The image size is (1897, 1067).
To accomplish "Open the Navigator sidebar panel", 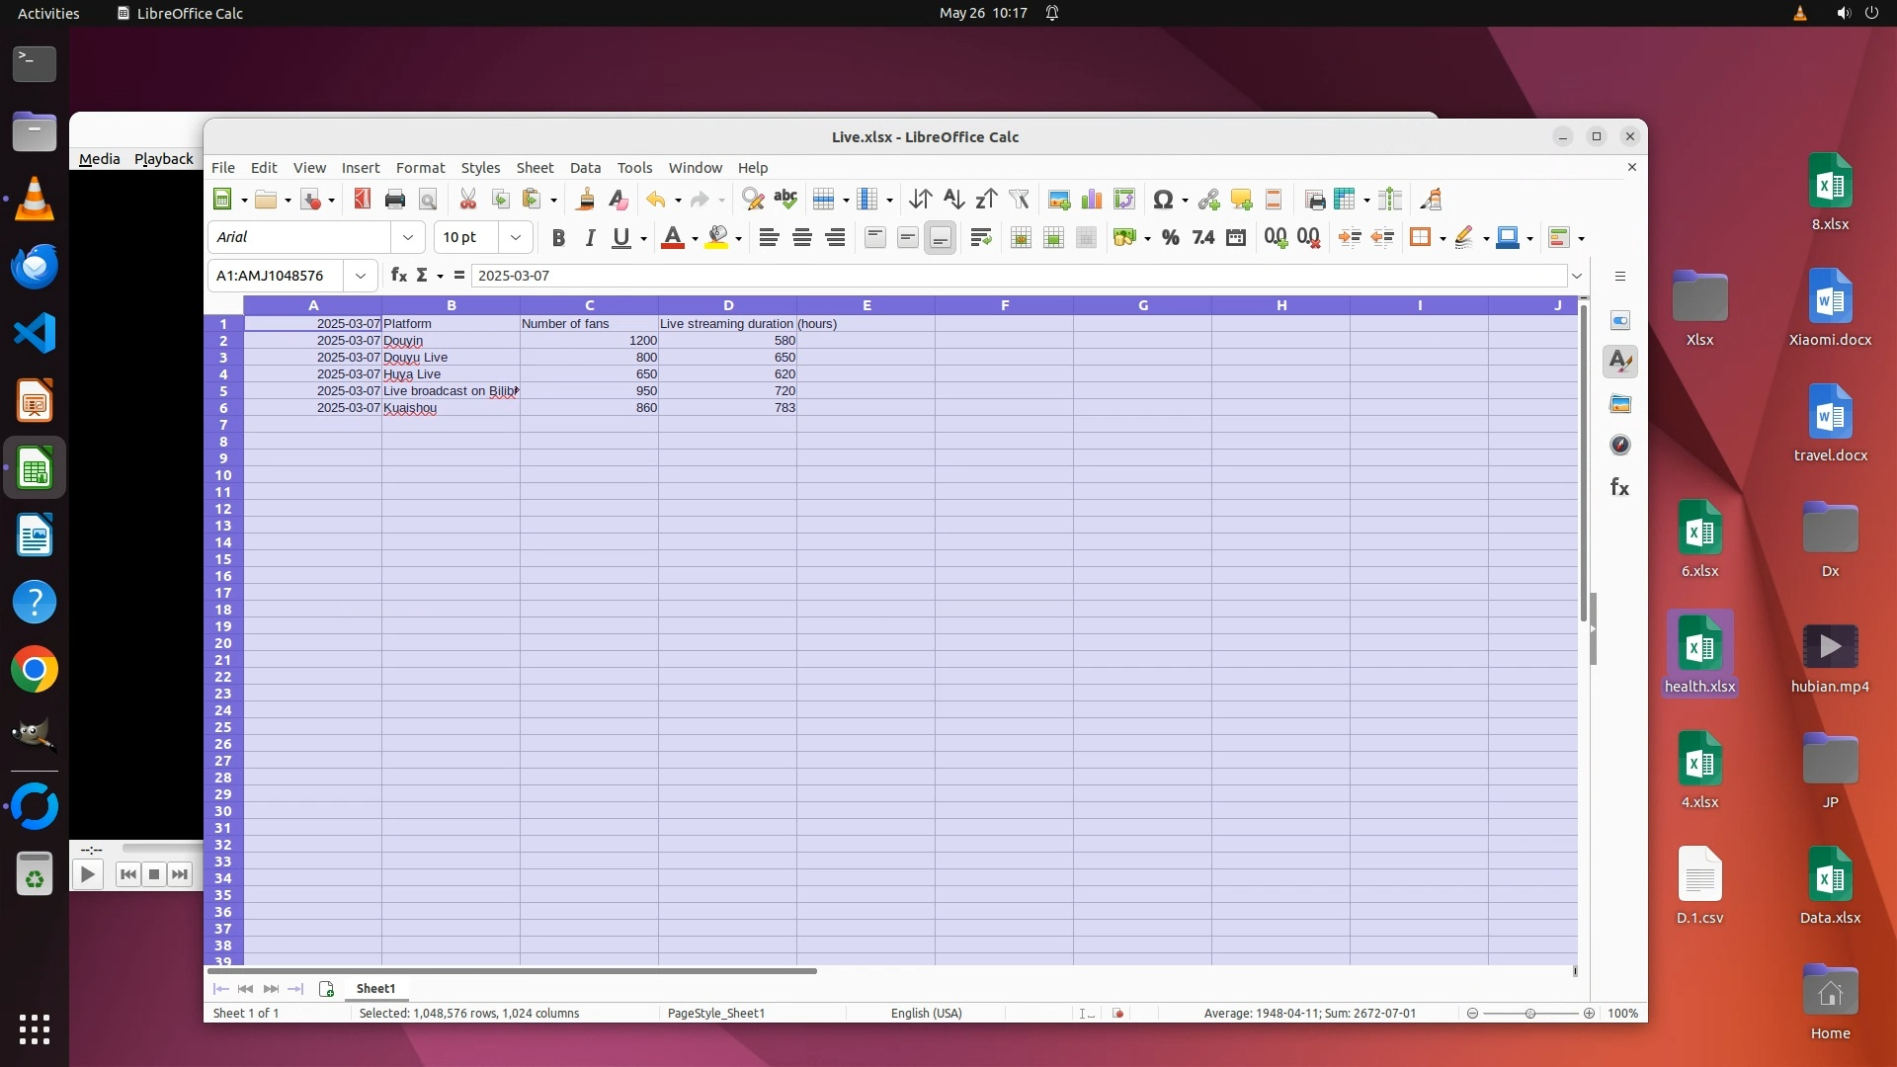I will point(1620,446).
